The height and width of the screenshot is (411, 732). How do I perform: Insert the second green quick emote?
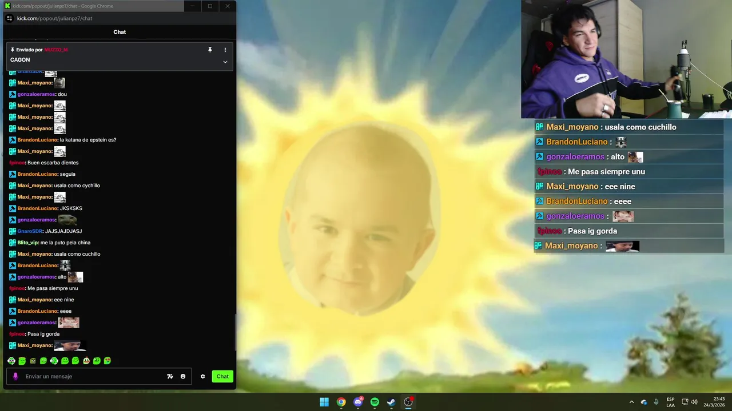click(22, 361)
